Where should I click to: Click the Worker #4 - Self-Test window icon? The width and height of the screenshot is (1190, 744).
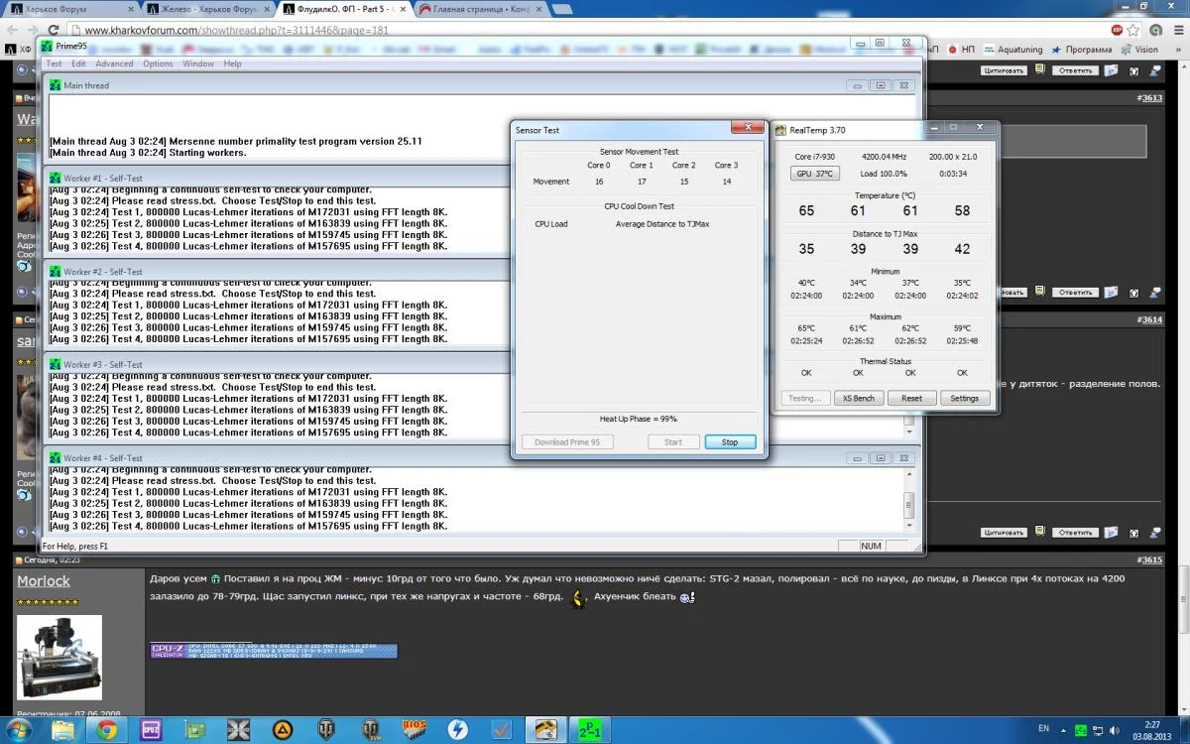point(56,458)
